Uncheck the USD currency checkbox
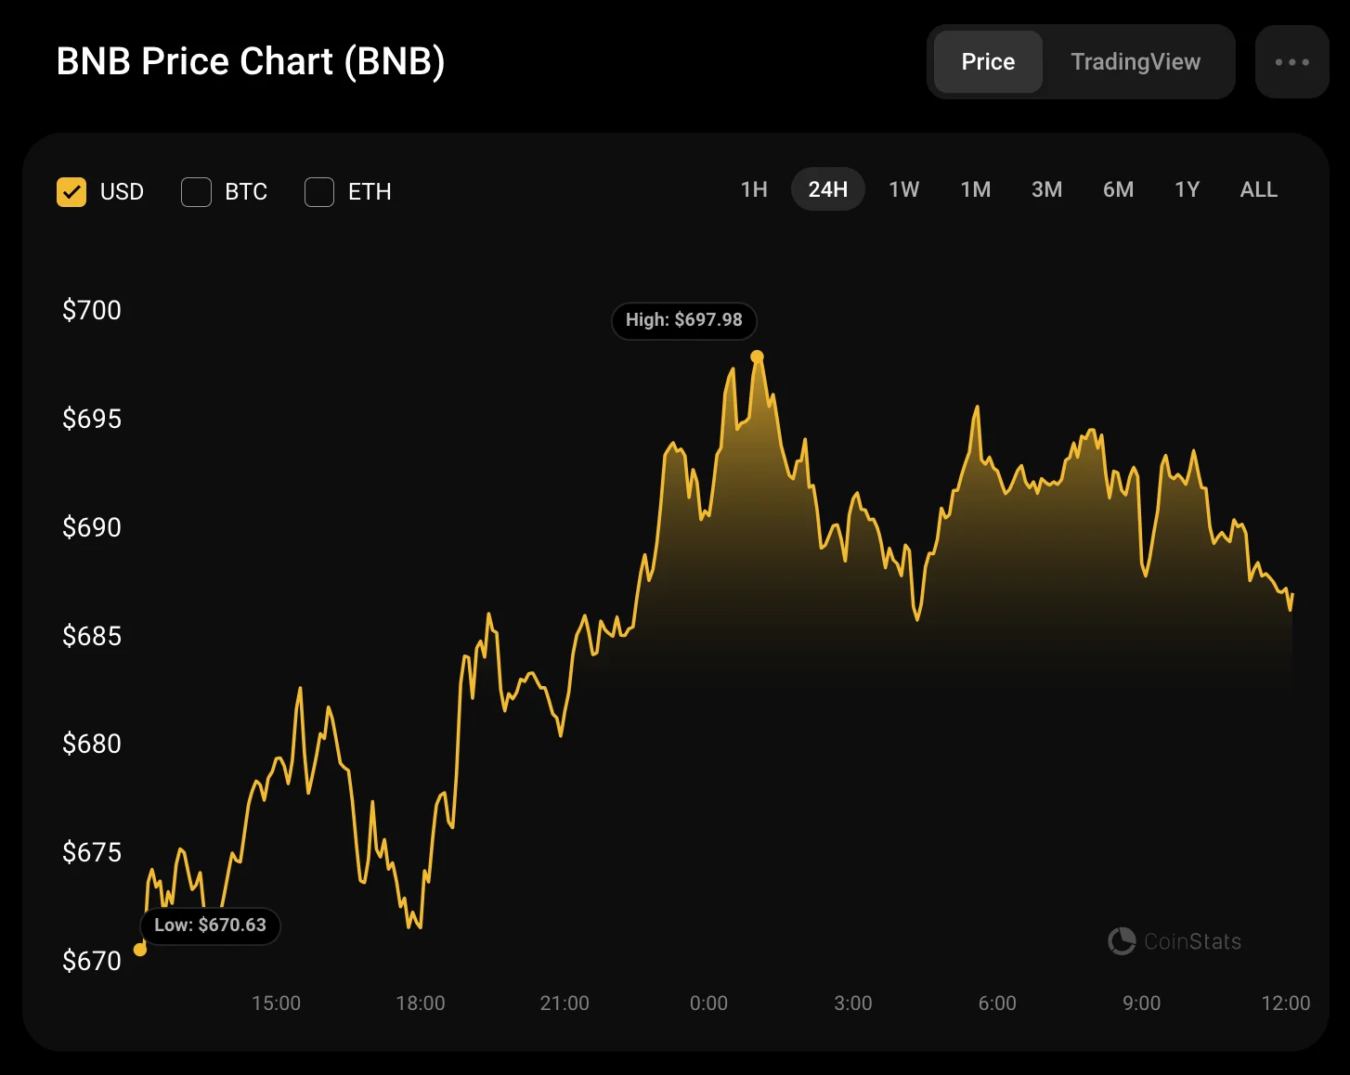 click(x=71, y=192)
